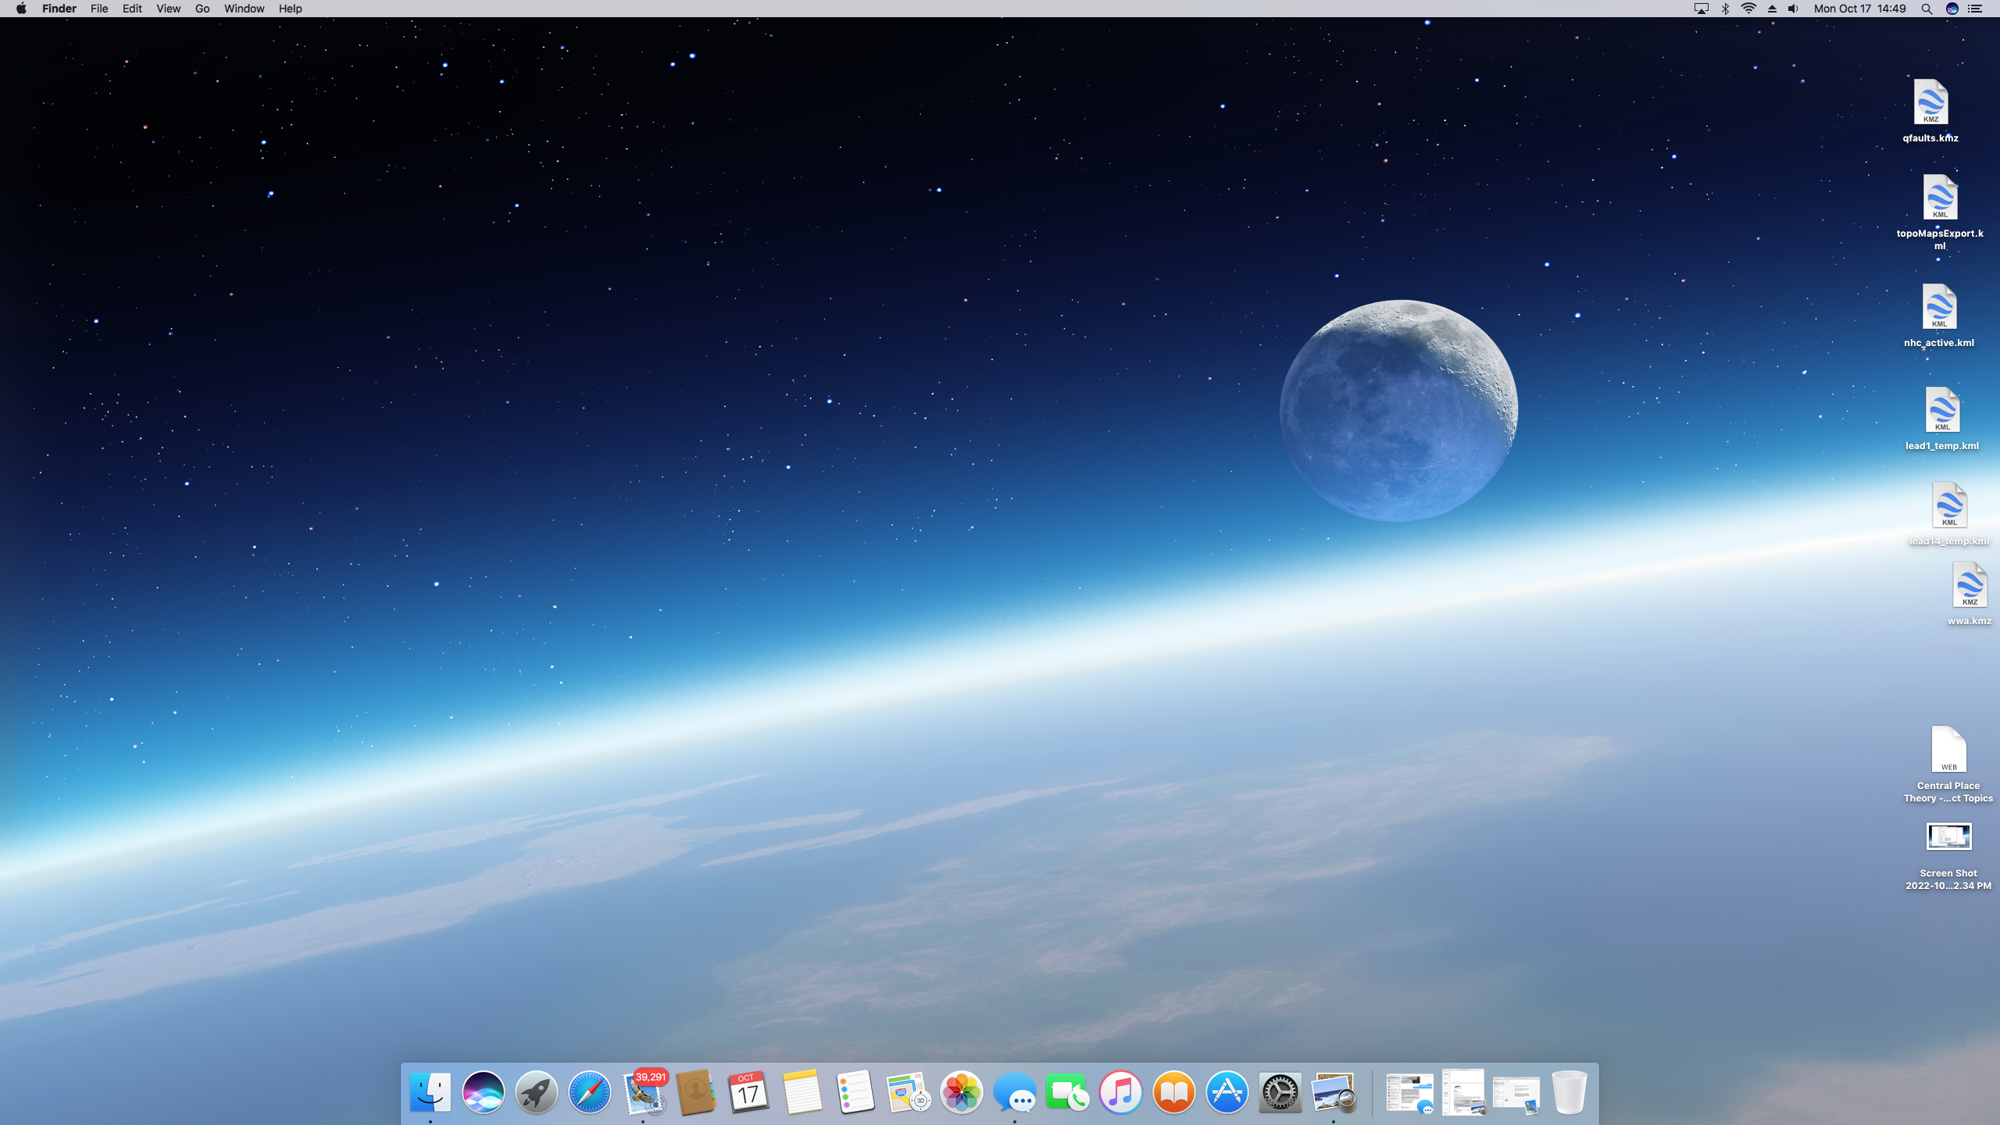This screenshot has height=1125, width=2000.
Task: Open Notification Center from menu bar
Action: pos(1976,9)
